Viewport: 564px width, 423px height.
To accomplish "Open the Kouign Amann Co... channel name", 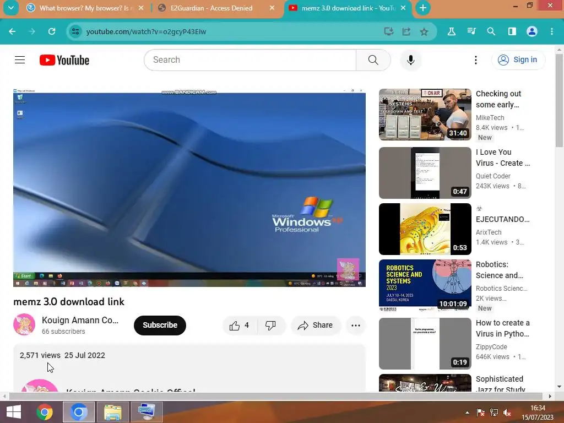I will coord(80,320).
